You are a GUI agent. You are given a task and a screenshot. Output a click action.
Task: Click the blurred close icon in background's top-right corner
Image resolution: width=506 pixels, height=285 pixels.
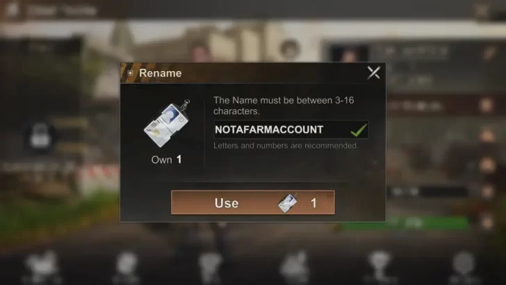pos(482,10)
